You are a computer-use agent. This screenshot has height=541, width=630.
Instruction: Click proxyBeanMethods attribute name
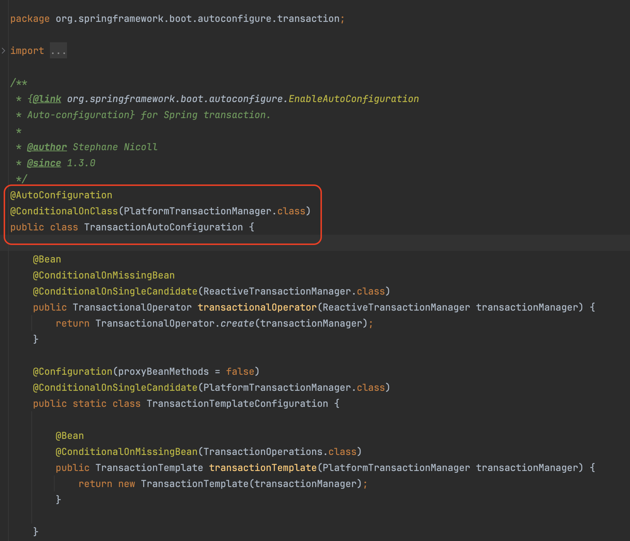pos(164,371)
